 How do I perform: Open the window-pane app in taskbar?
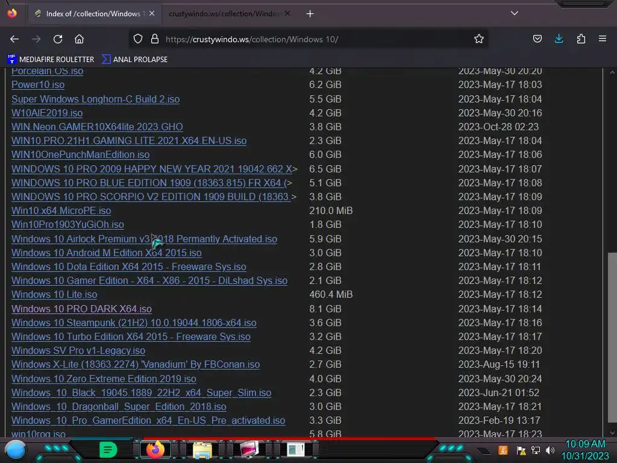pos(295,450)
